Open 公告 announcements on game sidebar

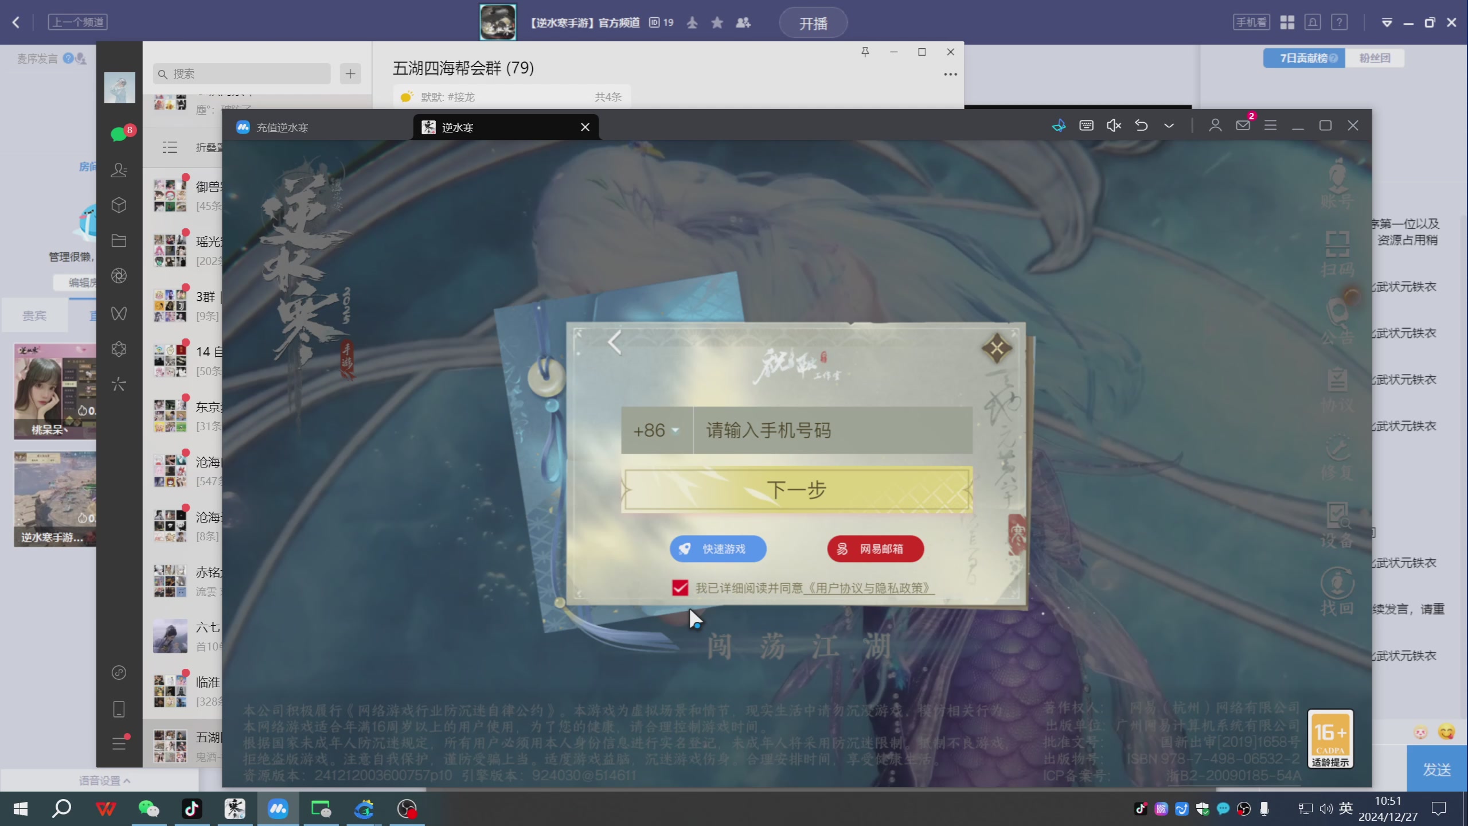(1338, 321)
